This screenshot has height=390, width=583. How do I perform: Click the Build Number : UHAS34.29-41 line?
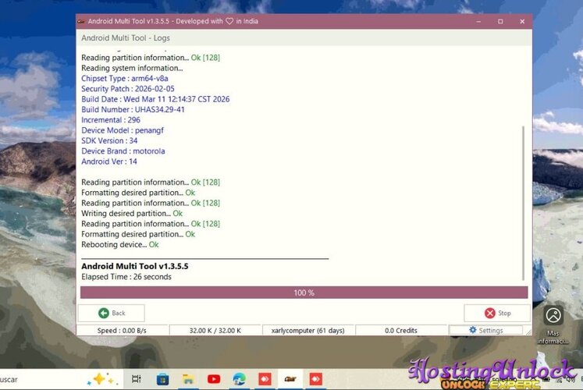coord(133,109)
